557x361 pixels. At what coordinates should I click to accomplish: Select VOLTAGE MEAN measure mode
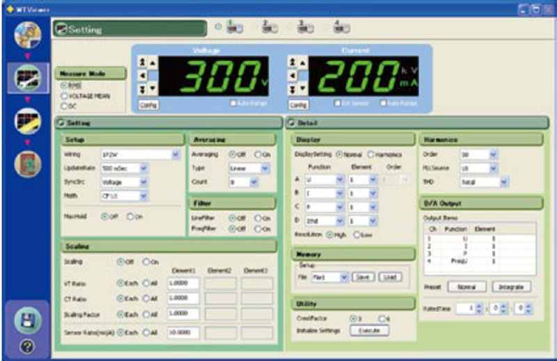[x=65, y=95]
